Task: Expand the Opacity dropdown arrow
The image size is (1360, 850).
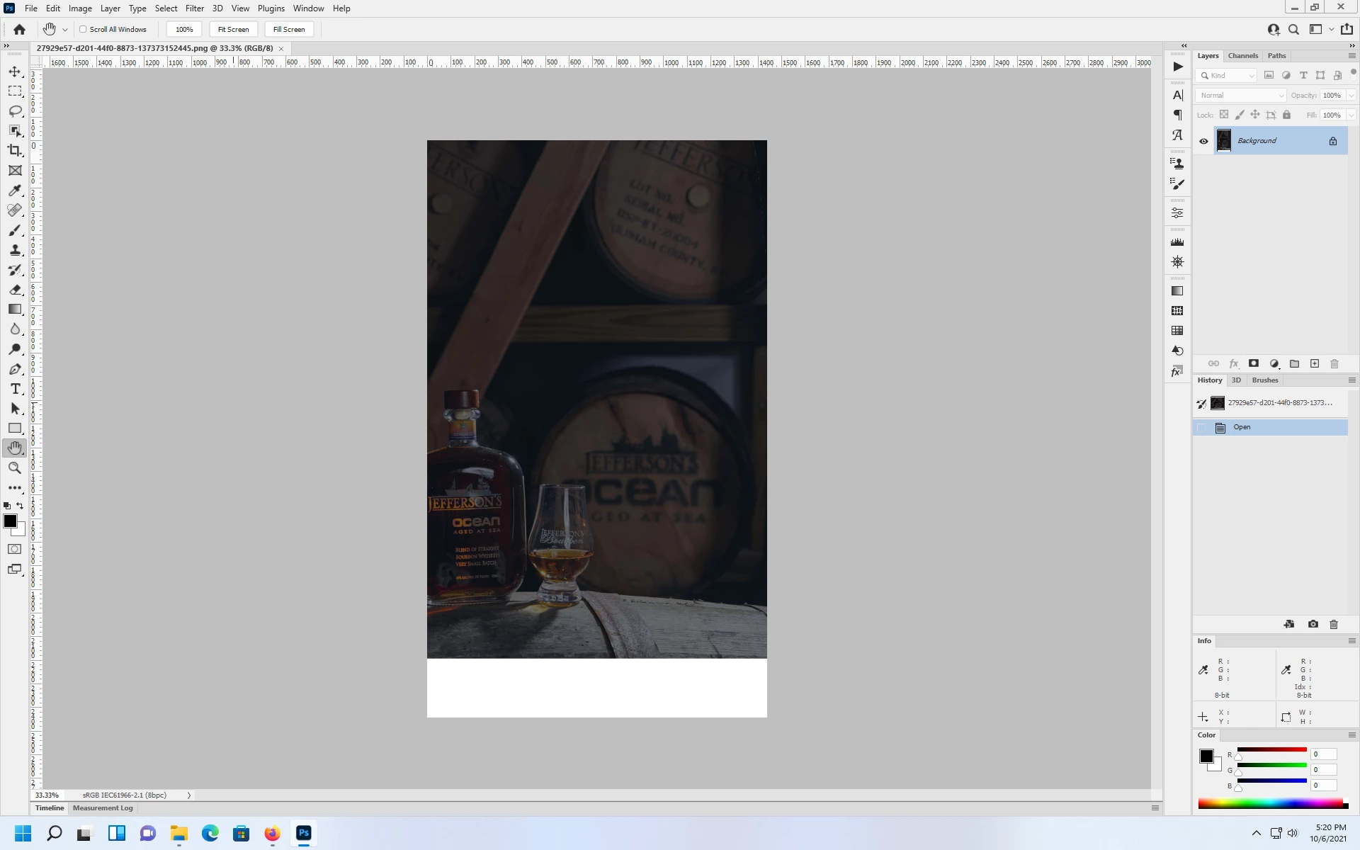Action: click(x=1351, y=95)
